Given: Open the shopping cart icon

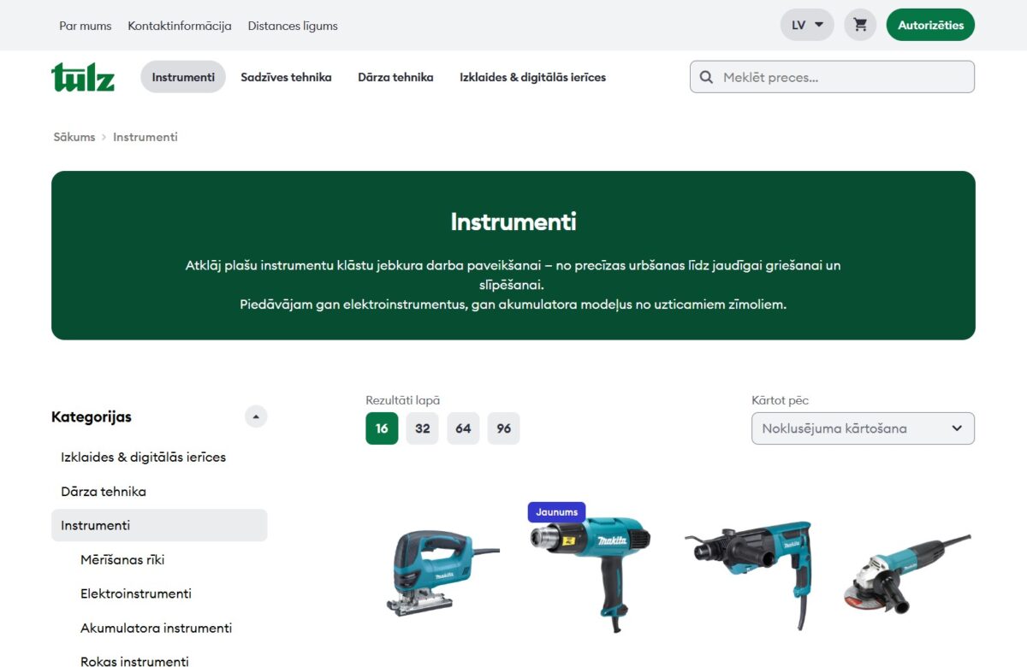Looking at the screenshot, I should coord(860,25).
